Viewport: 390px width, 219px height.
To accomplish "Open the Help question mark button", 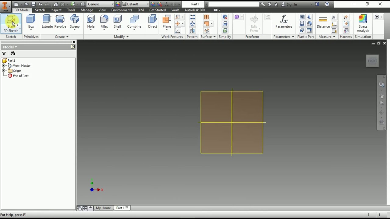I will click(327, 4).
